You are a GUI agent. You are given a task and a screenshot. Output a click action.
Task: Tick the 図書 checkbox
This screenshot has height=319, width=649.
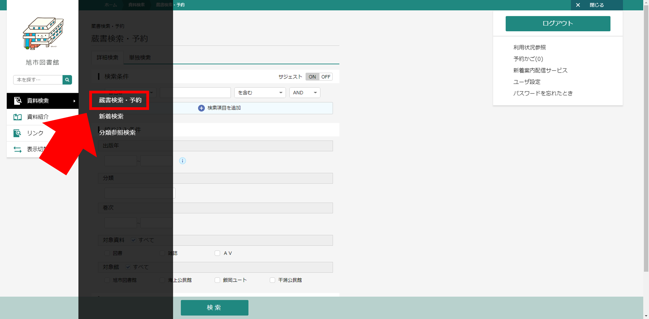(x=107, y=253)
